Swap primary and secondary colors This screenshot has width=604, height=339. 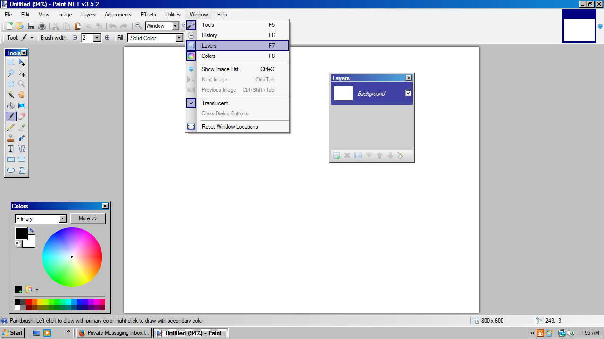click(x=32, y=231)
